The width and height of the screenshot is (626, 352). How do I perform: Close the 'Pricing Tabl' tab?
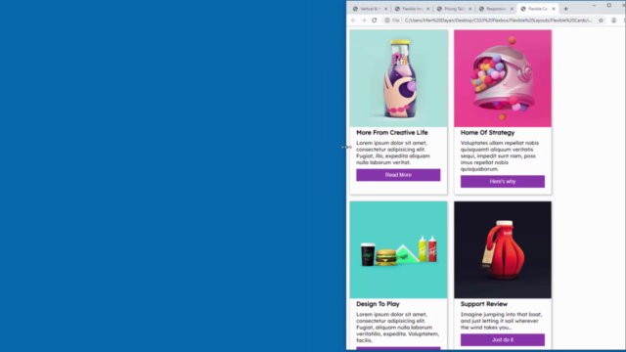pyautogui.click(x=469, y=9)
